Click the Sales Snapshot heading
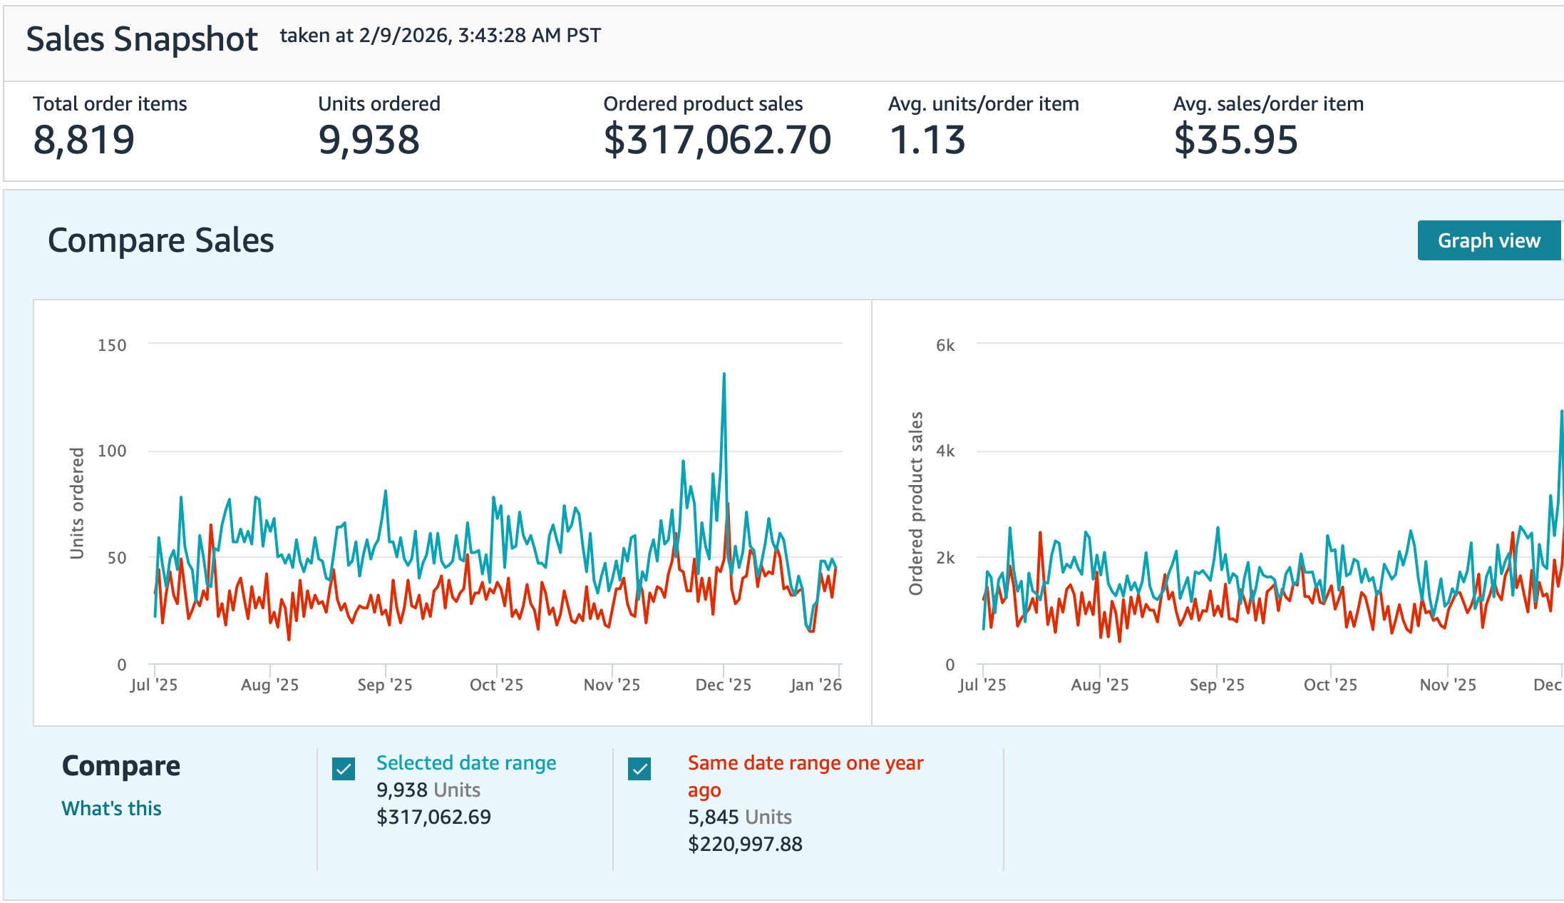This screenshot has height=903, width=1564. 142,39
